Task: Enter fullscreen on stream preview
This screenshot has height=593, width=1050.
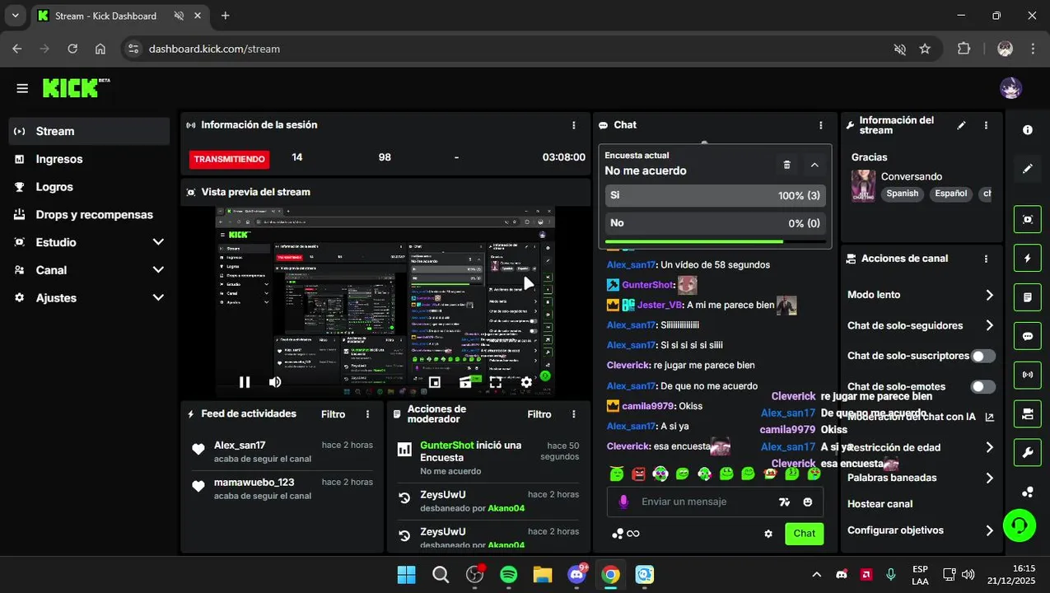Action: coord(496,382)
